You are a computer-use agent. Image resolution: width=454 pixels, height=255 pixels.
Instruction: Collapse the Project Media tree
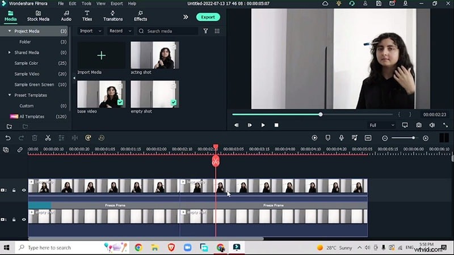[10, 31]
